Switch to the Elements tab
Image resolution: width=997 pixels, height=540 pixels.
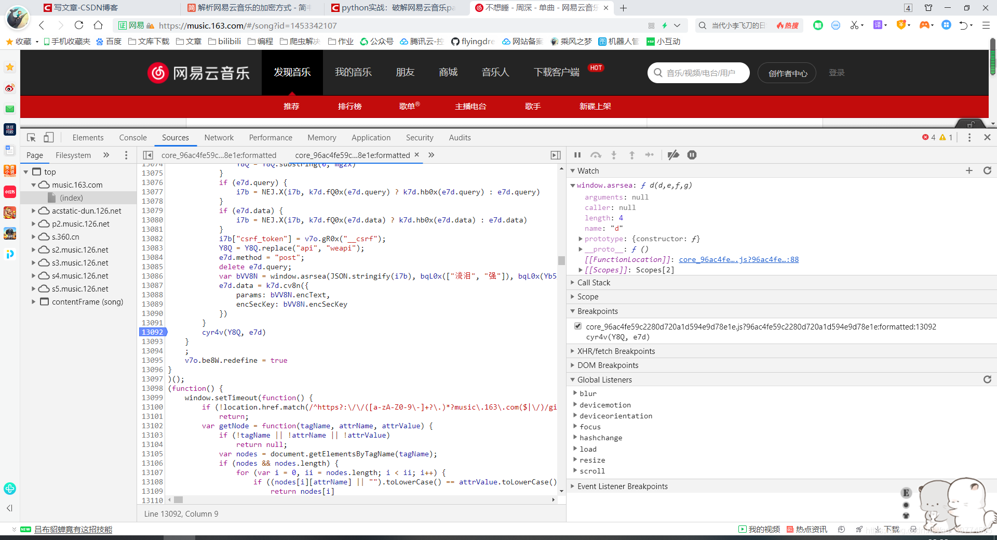point(88,138)
